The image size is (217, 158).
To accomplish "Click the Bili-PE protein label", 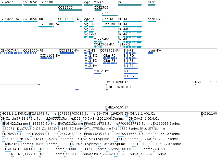I will click(129, 51).
